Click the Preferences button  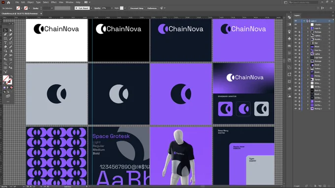(x=152, y=8)
